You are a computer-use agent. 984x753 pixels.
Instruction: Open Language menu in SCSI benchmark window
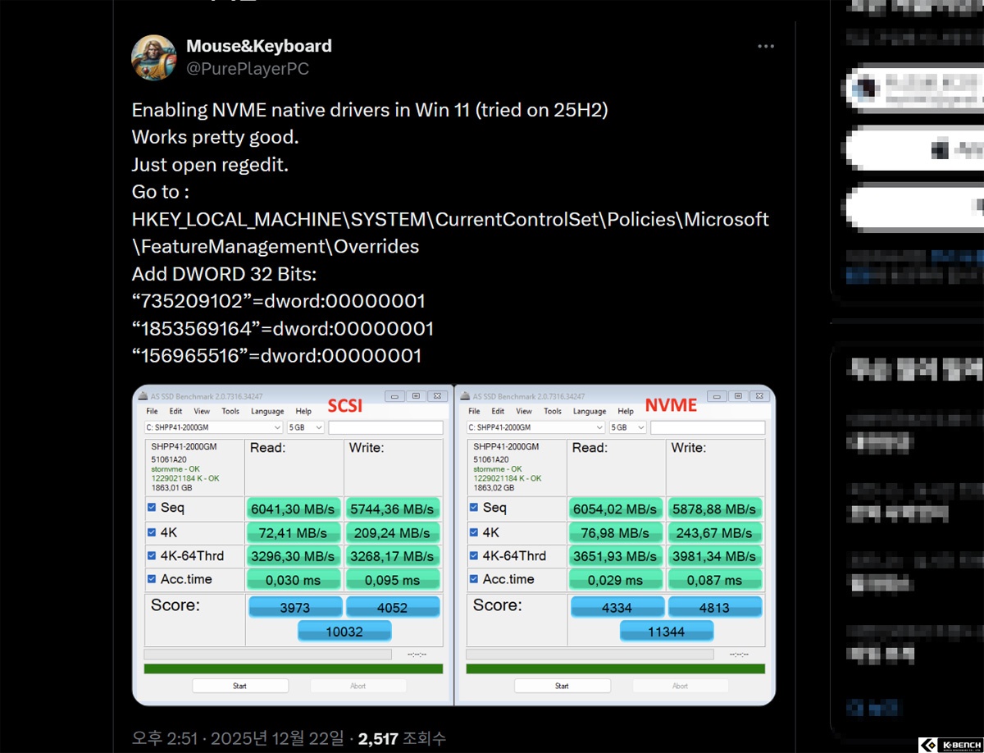(x=267, y=411)
